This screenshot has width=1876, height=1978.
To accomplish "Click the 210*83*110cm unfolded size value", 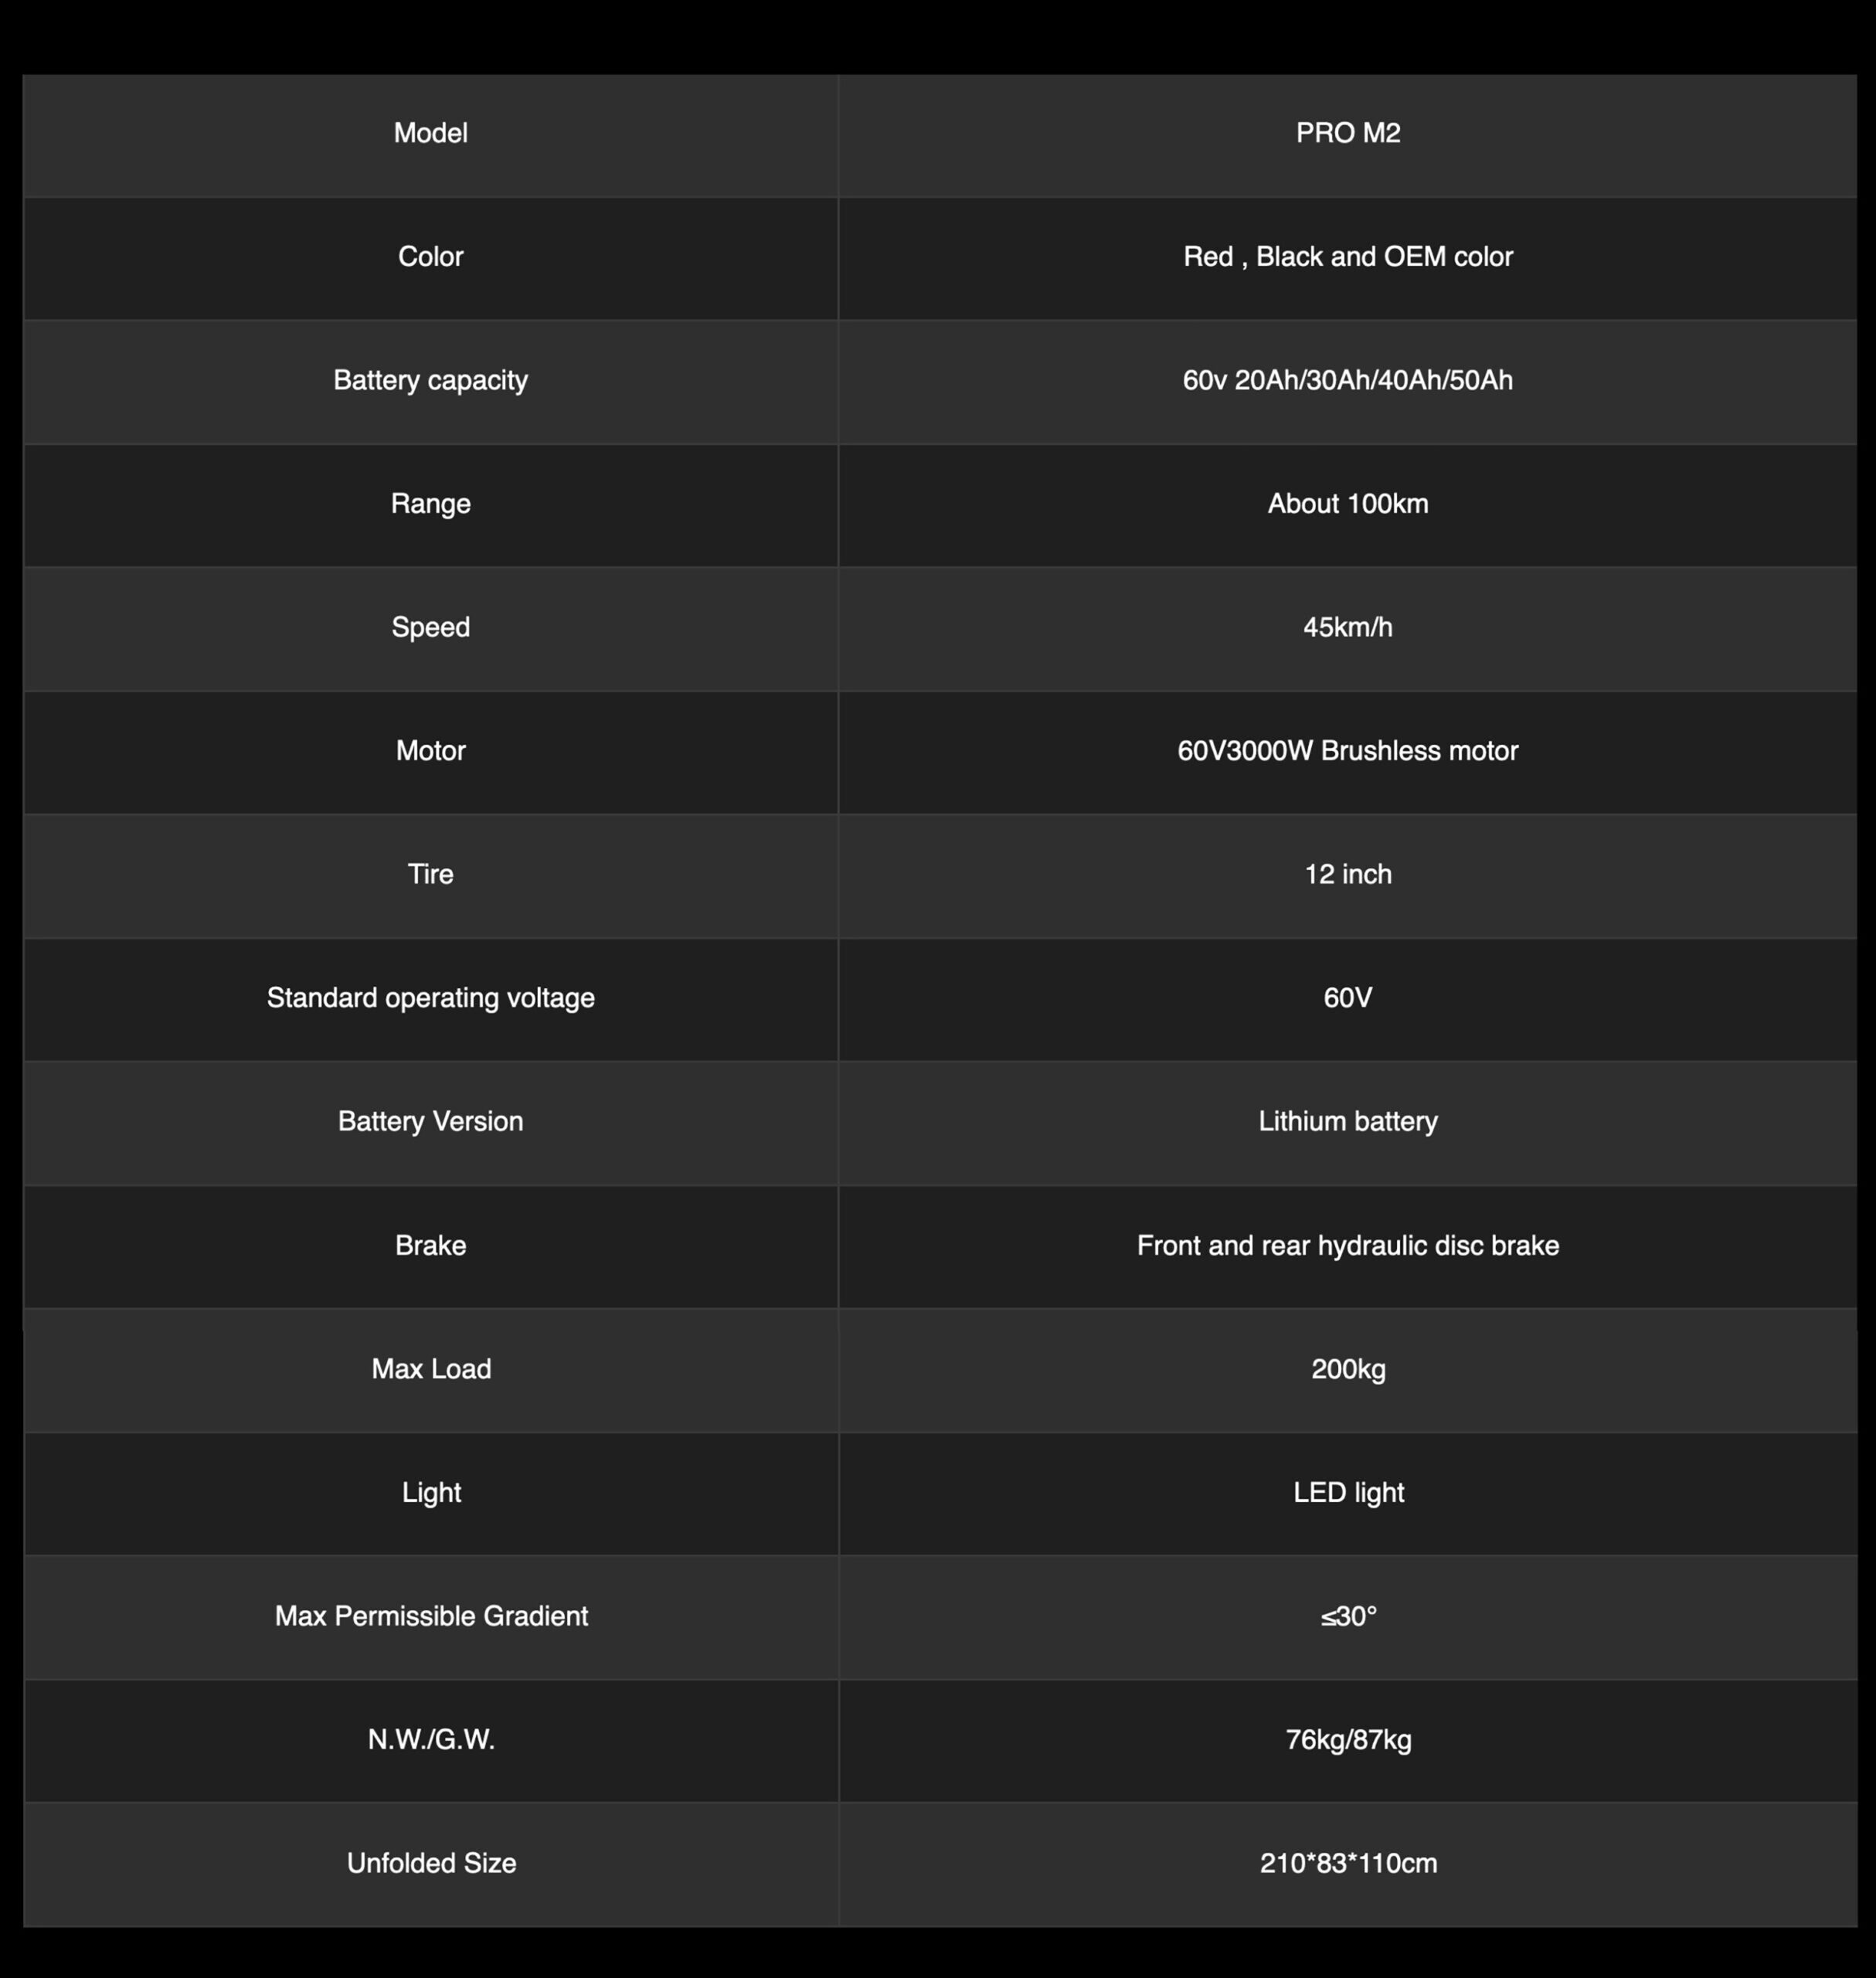I will (x=1347, y=1863).
